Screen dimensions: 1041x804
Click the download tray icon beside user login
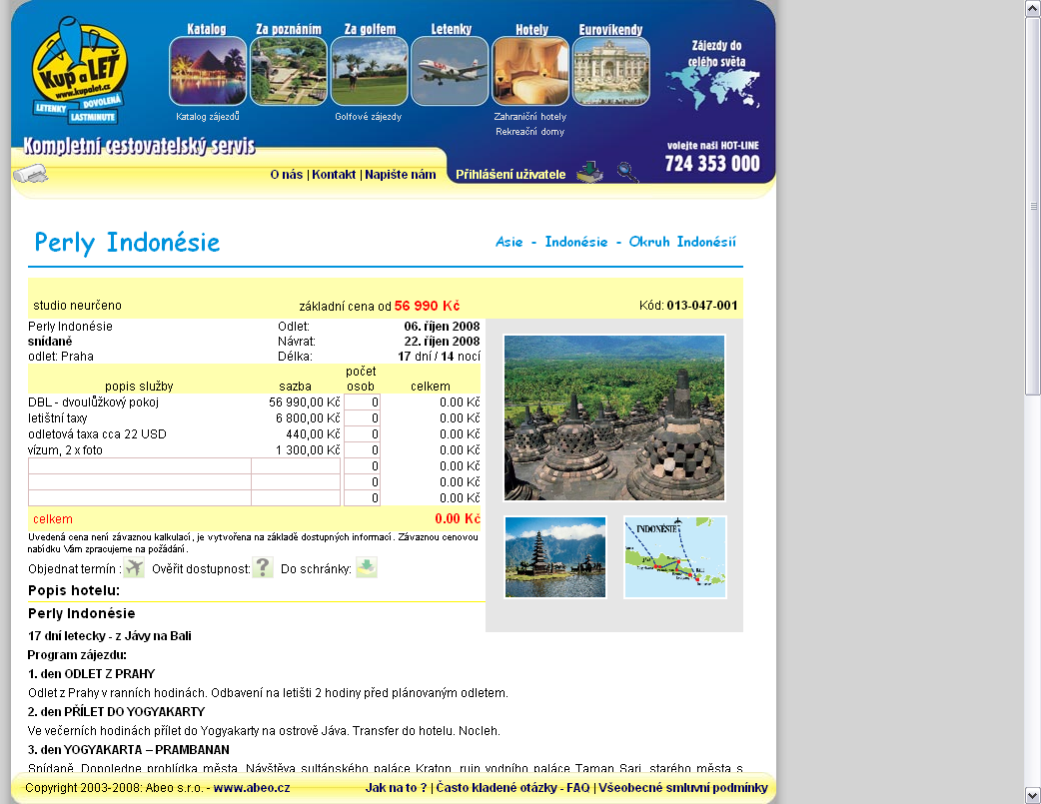tap(589, 172)
